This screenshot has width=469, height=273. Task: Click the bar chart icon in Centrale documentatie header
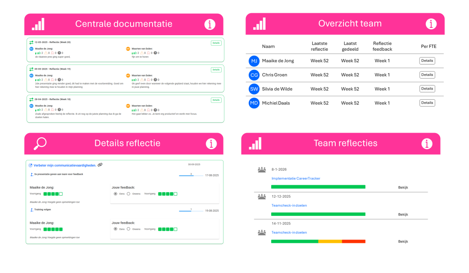(38, 23)
